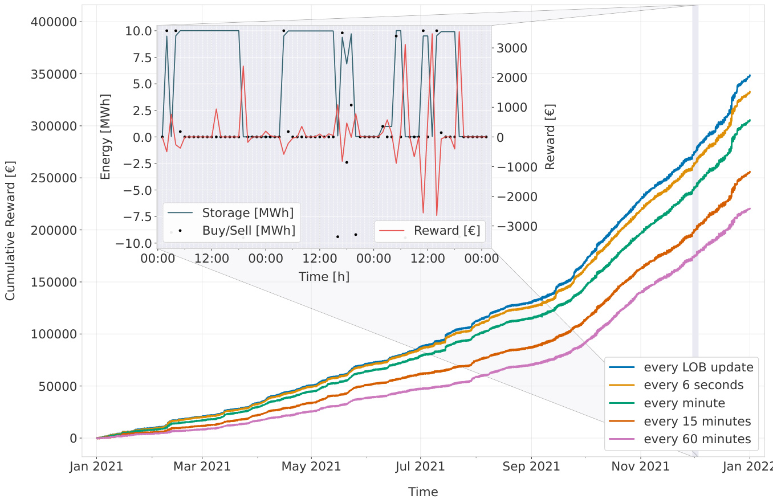Click the "Buy/Sell [MWh]" inset legend entry

(249, 231)
